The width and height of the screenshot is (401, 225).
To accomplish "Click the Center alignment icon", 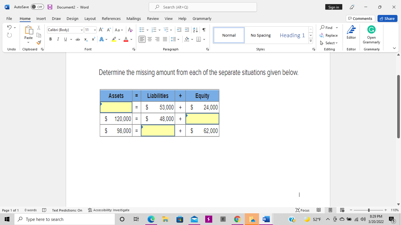I will pyautogui.click(x=150, y=39).
